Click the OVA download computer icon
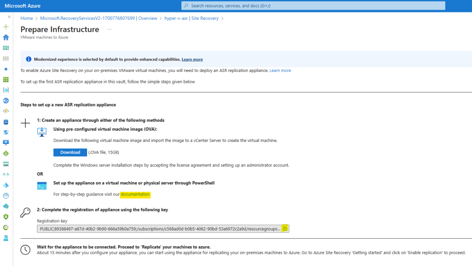Viewport: 472px width, 266px height. pos(42,132)
